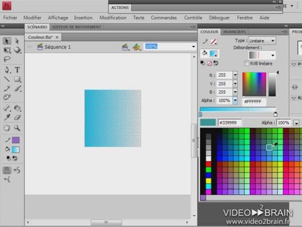The image size is (302, 227).
Task: Select the Subselection tool
Action: click(x=17, y=40)
